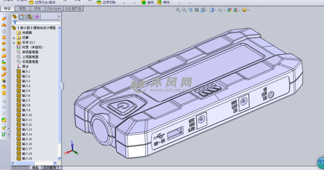The width and height of the screenshot is (324, 170).
Task: Click the View Orientation icon
Action: 203,10
